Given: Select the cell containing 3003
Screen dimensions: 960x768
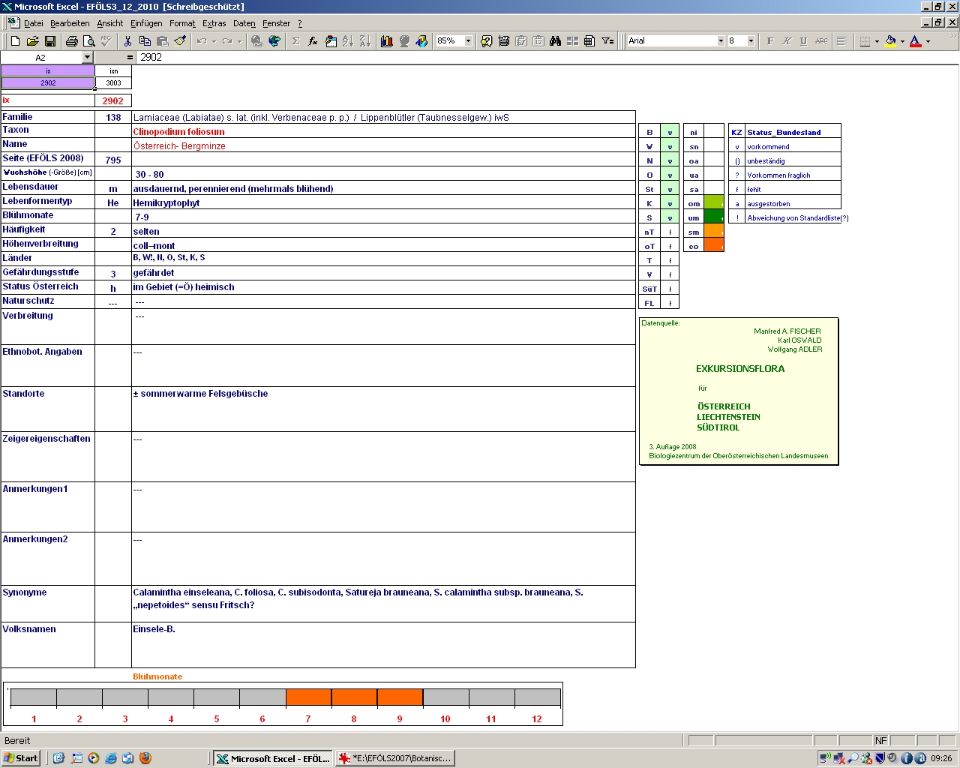Looking at the screenshot, I should pos(113,82).
